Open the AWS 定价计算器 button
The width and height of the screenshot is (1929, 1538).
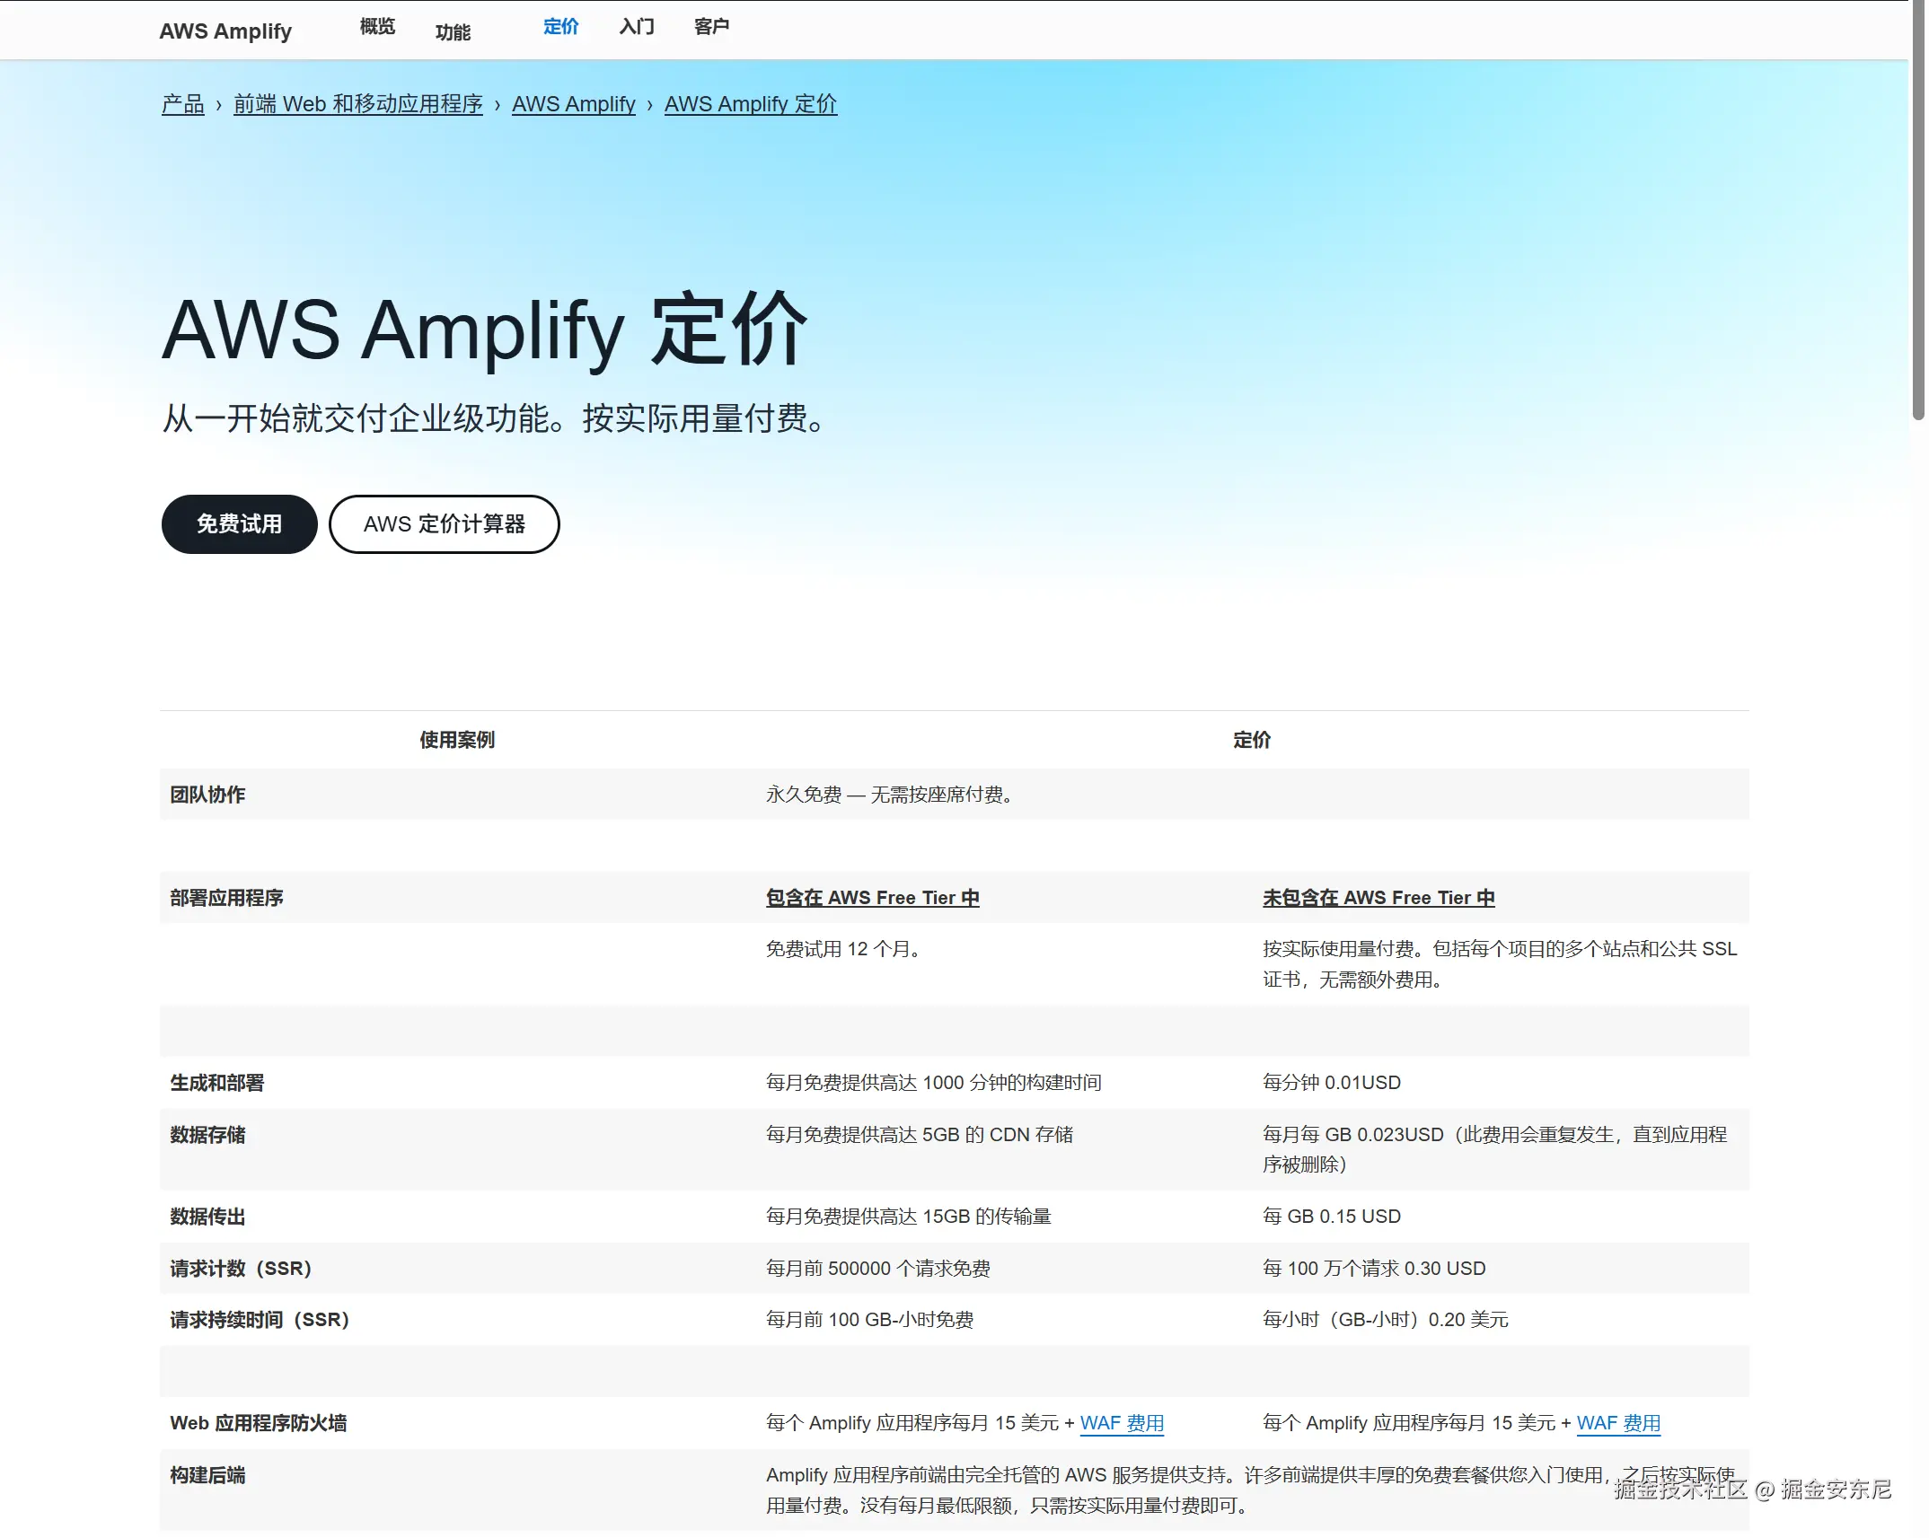[444, 524]
